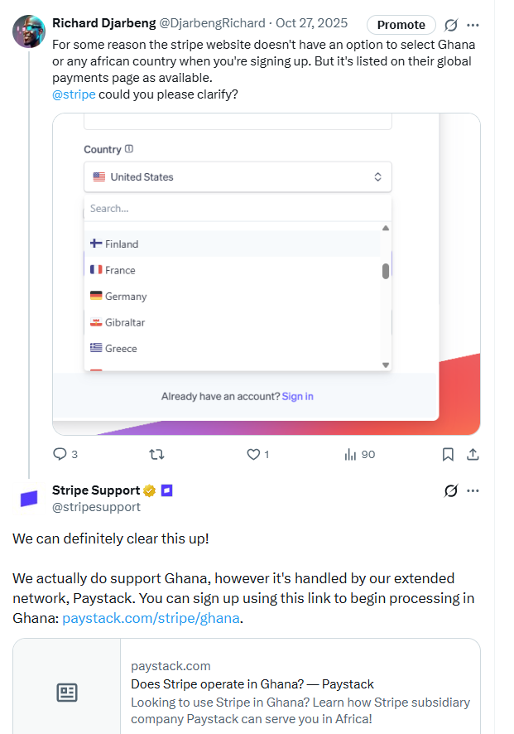Share the tweet via the share icon
514x734 pixels.
473,454
